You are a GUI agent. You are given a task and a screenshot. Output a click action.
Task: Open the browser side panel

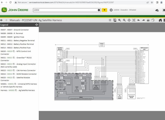coord(157,2)
